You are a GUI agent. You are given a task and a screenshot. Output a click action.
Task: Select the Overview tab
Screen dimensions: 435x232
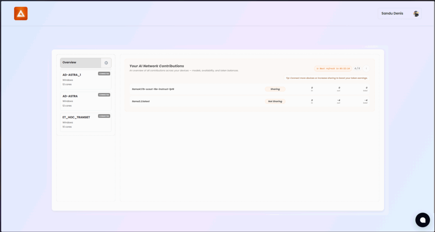(80, 63)
